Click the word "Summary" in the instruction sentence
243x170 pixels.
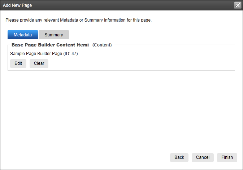pyautogui.click(x=94, y=20)
